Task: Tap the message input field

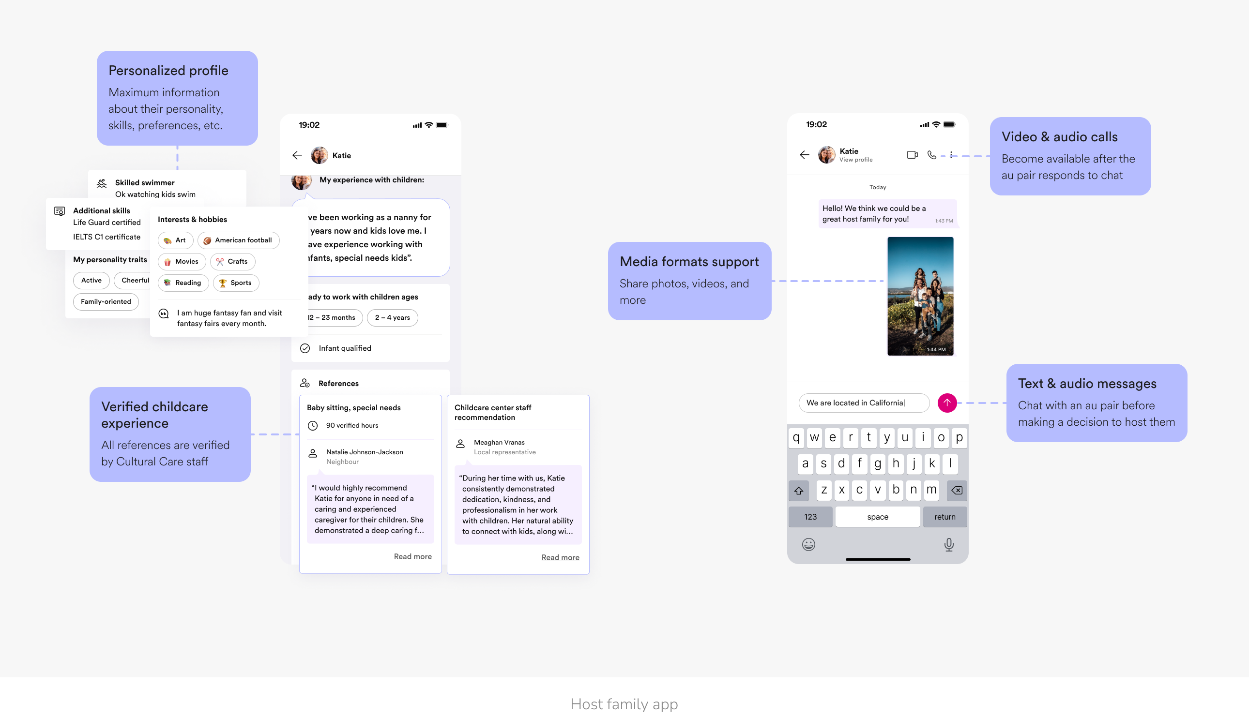Action: tap(860, 402)
